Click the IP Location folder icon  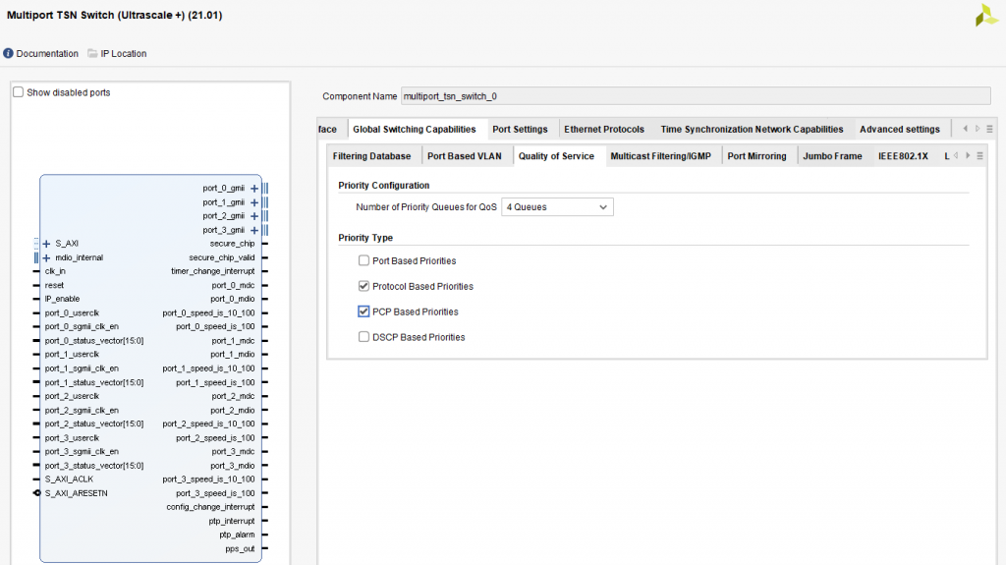click(92, 54)
